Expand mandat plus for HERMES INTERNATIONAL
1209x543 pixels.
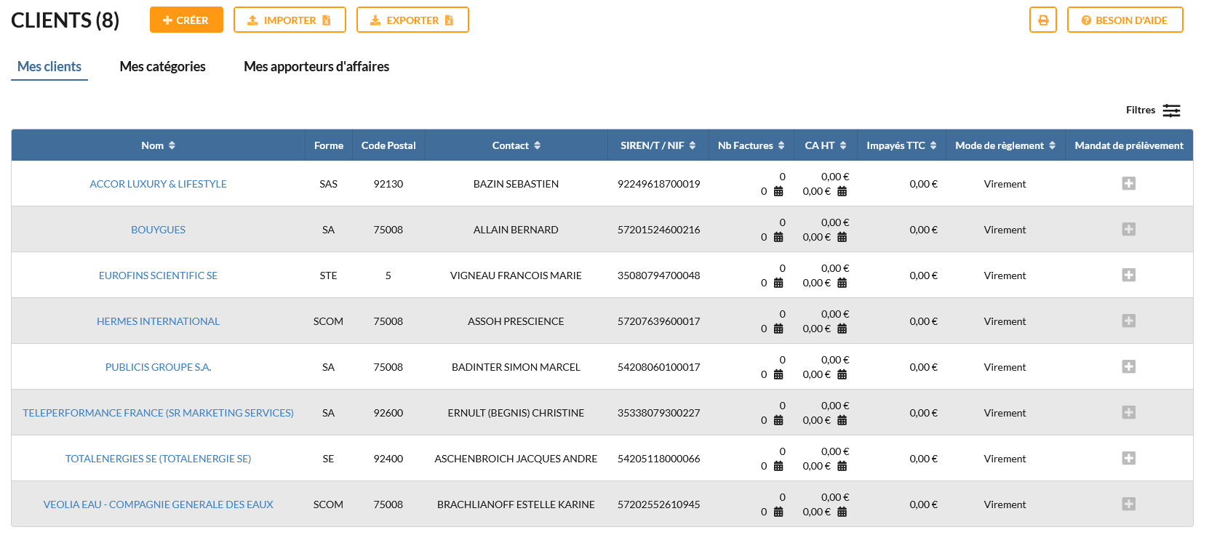pos(1129,321)
